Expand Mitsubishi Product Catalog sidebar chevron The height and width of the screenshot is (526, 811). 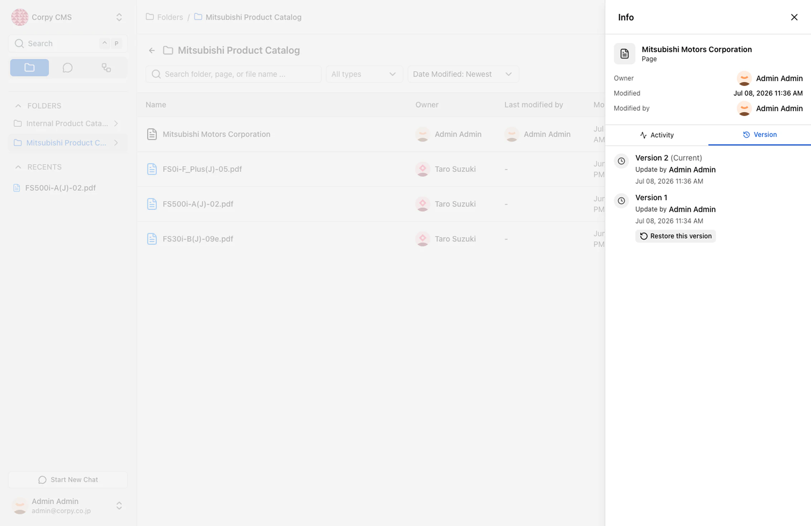[116, 143]
